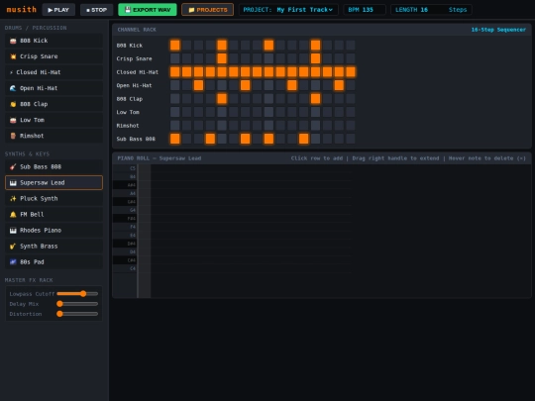
Task: Click the BPM 135 field
Action: coord(365,10)
